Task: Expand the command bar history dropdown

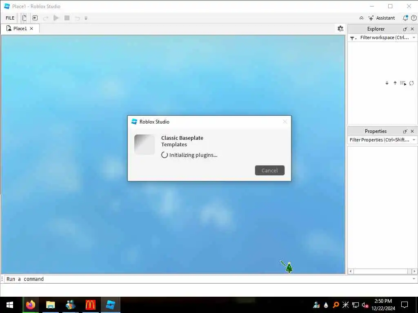Action: coord(414,279)
